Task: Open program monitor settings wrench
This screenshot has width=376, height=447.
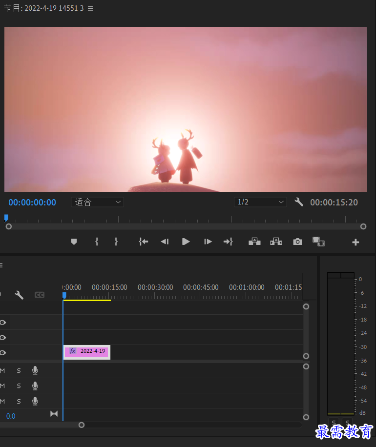Action: pos(299,202)
